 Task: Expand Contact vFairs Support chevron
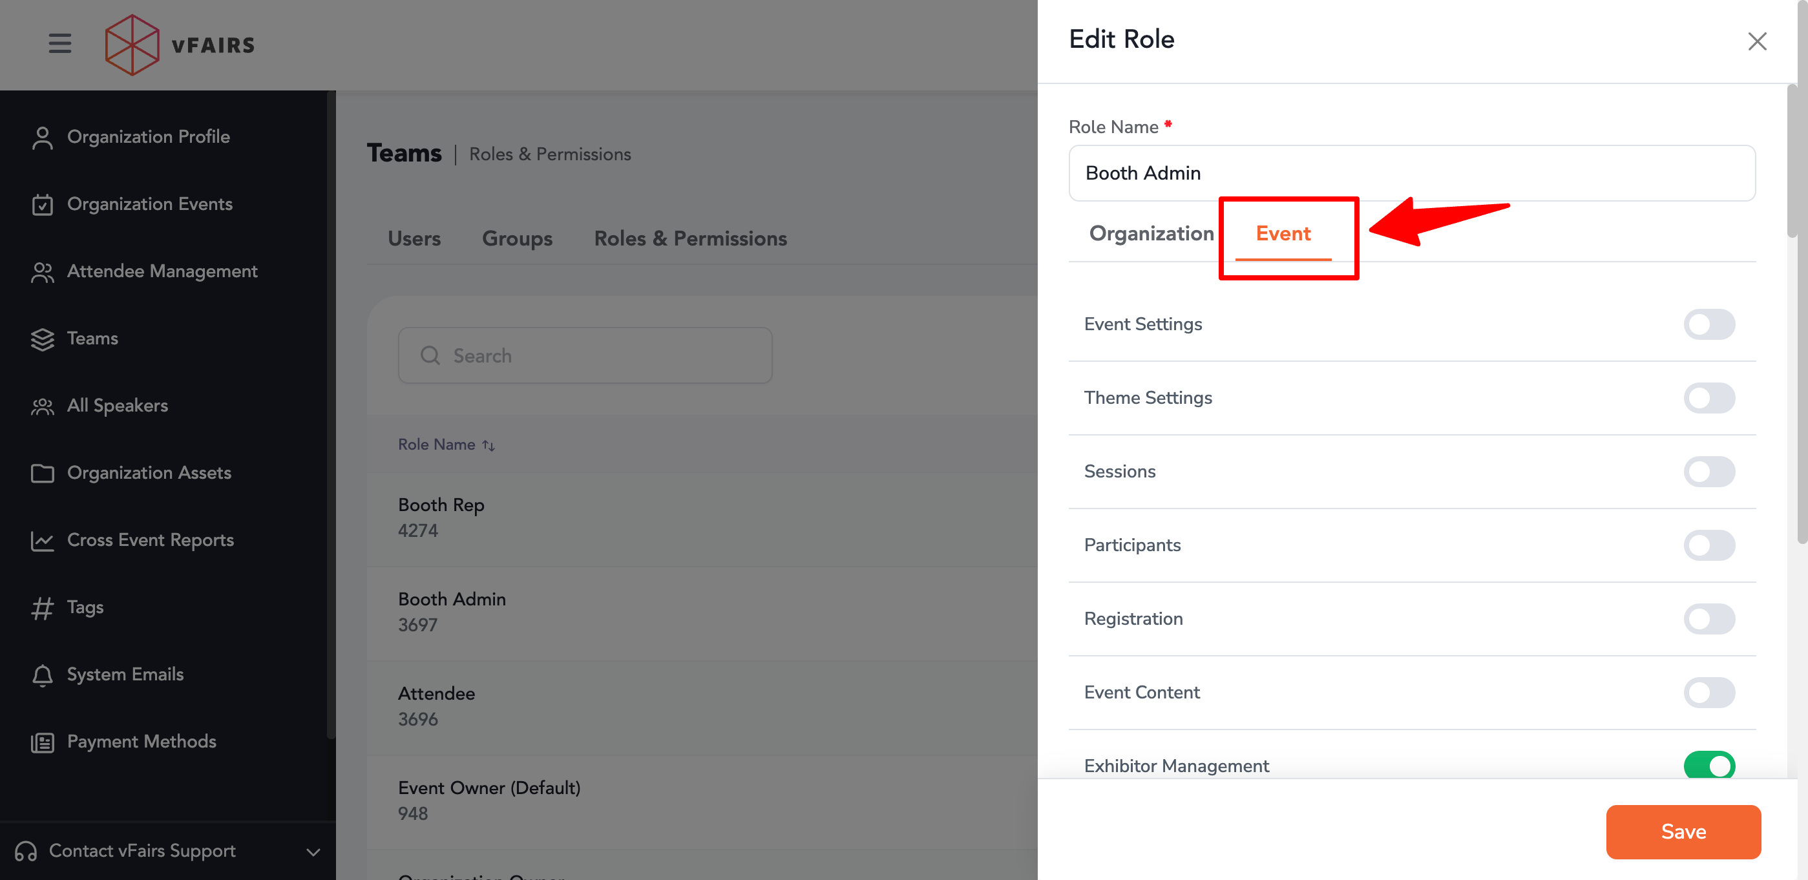point(313,852)
